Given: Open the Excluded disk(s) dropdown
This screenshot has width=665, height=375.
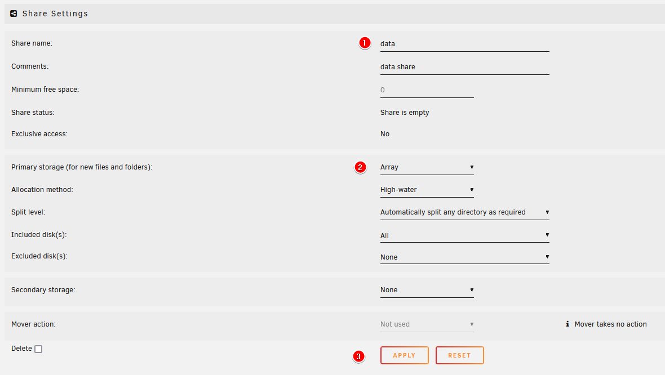Looking at the screenshot, I should tap(464, 257).
